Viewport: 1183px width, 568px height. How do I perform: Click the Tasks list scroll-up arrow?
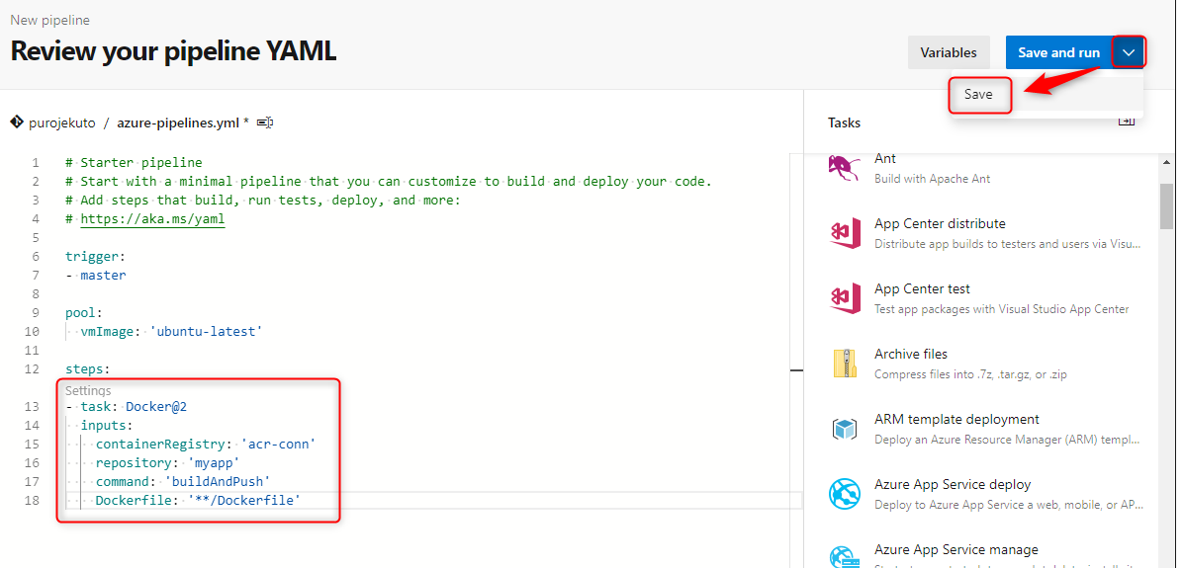1166,162
